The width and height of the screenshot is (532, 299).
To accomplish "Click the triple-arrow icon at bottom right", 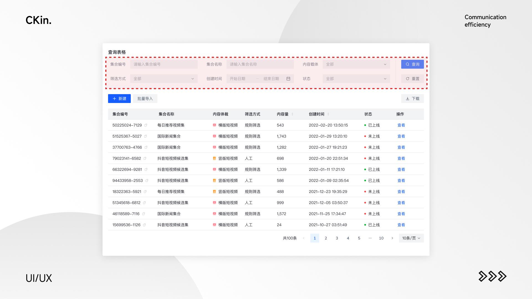I will (x=492, y=276).
